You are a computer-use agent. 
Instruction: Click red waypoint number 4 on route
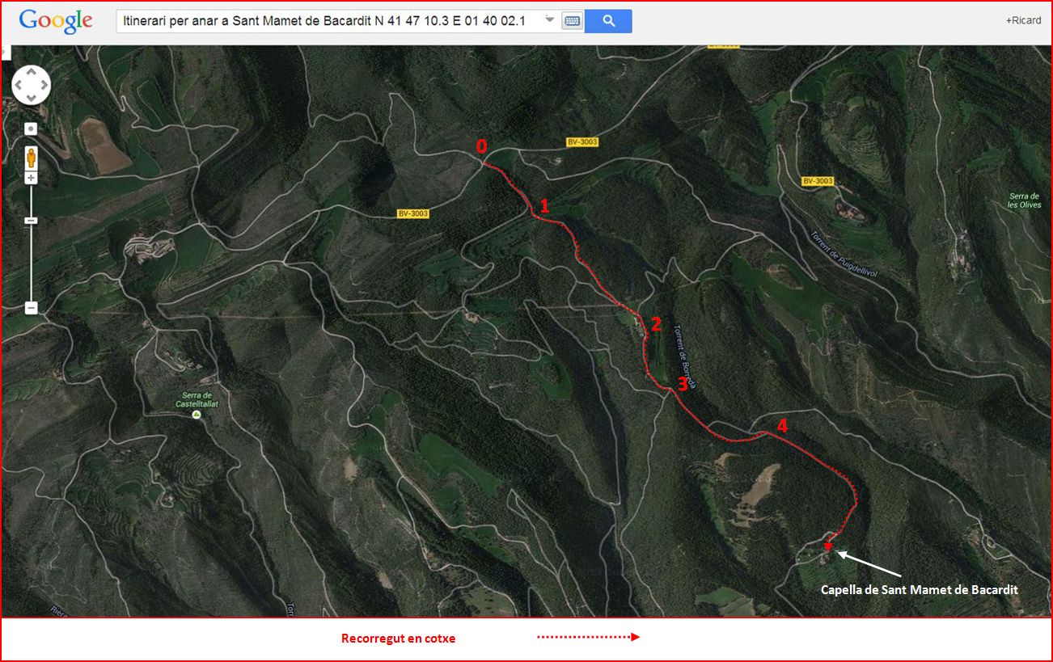click(781, 425)
